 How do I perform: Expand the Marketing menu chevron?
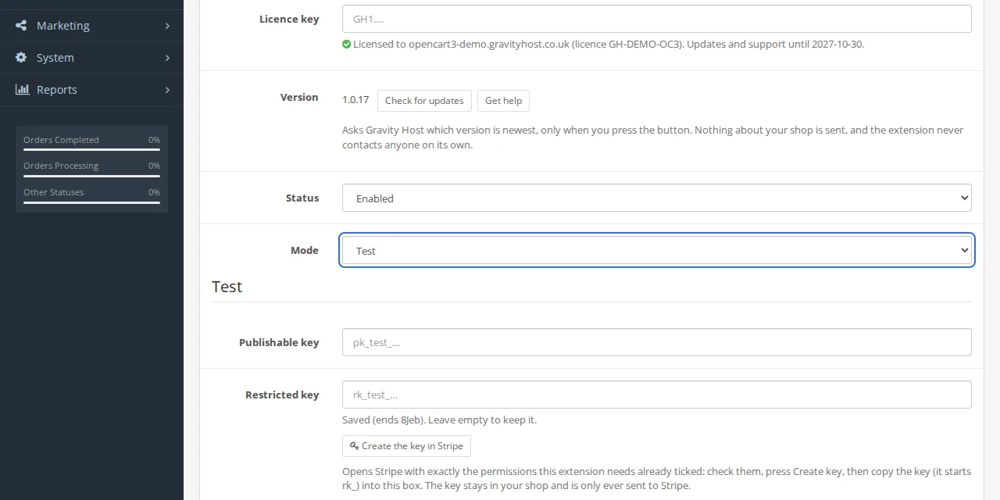[167, 26]
